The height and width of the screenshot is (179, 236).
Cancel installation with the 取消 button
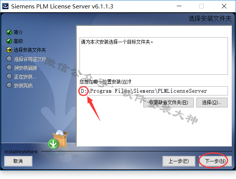(18, 161)
